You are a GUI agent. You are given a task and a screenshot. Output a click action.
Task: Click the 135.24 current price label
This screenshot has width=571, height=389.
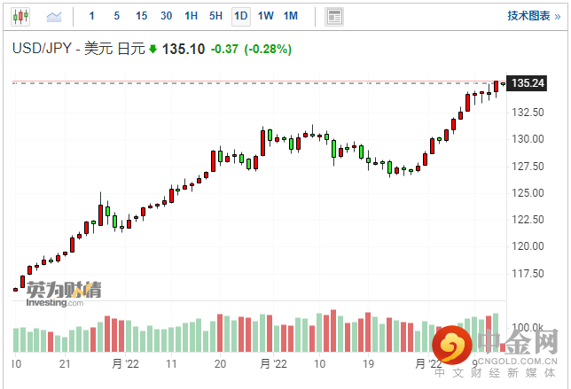pyautogui.click(x=527, y=83)
